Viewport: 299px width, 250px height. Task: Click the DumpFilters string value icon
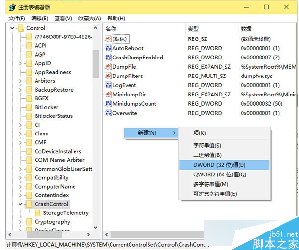[108, 76]
